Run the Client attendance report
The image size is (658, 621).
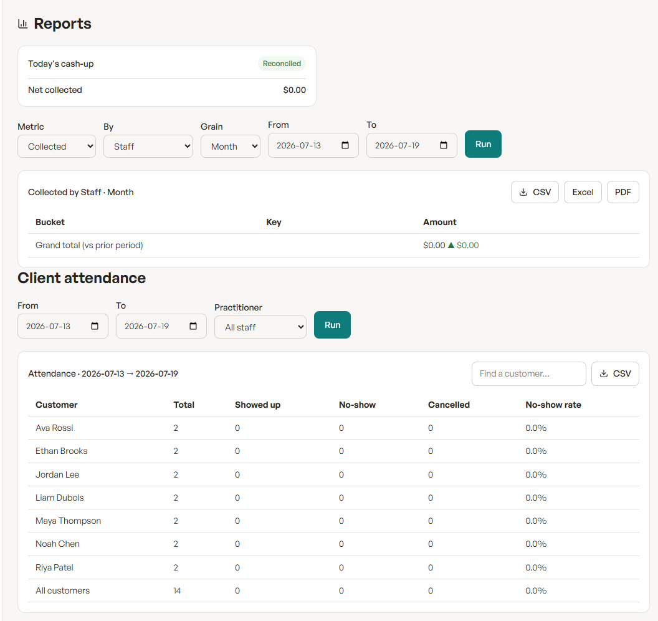pos(332,325)
